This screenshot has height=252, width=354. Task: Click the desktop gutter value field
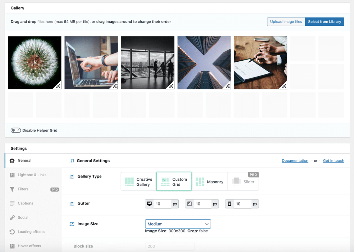[162, 204]
